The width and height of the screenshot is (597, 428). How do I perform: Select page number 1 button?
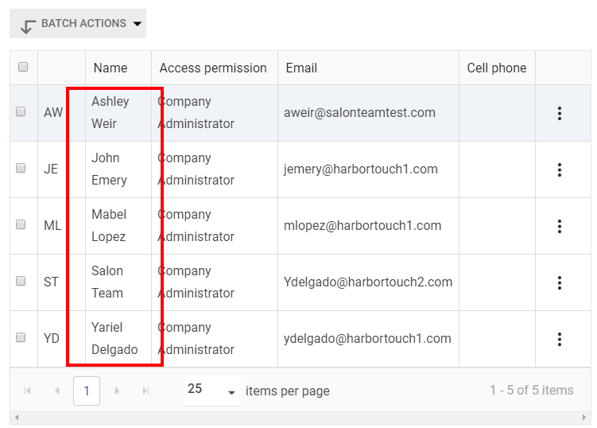(87, 391)
